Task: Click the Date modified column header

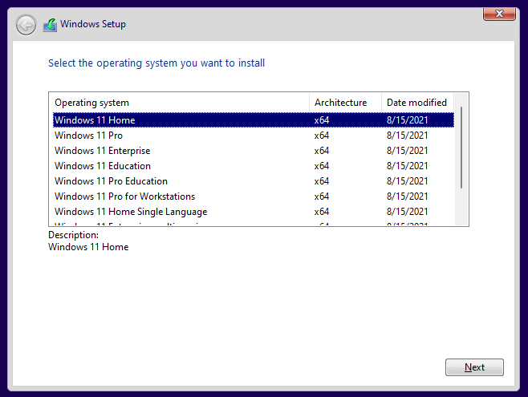Action: [x=417, y=103]
